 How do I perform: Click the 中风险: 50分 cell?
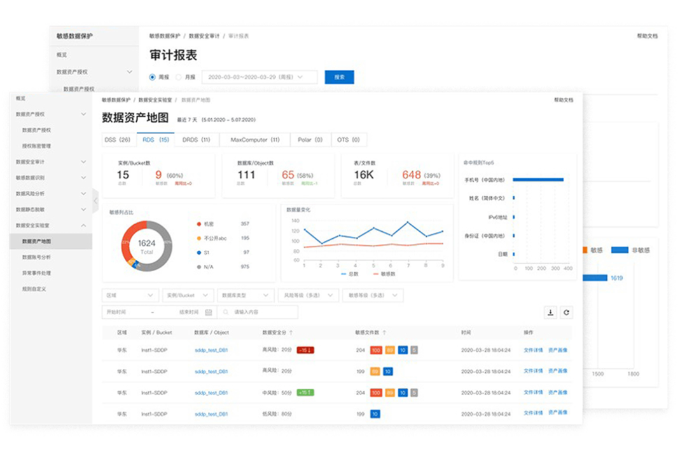277,392
